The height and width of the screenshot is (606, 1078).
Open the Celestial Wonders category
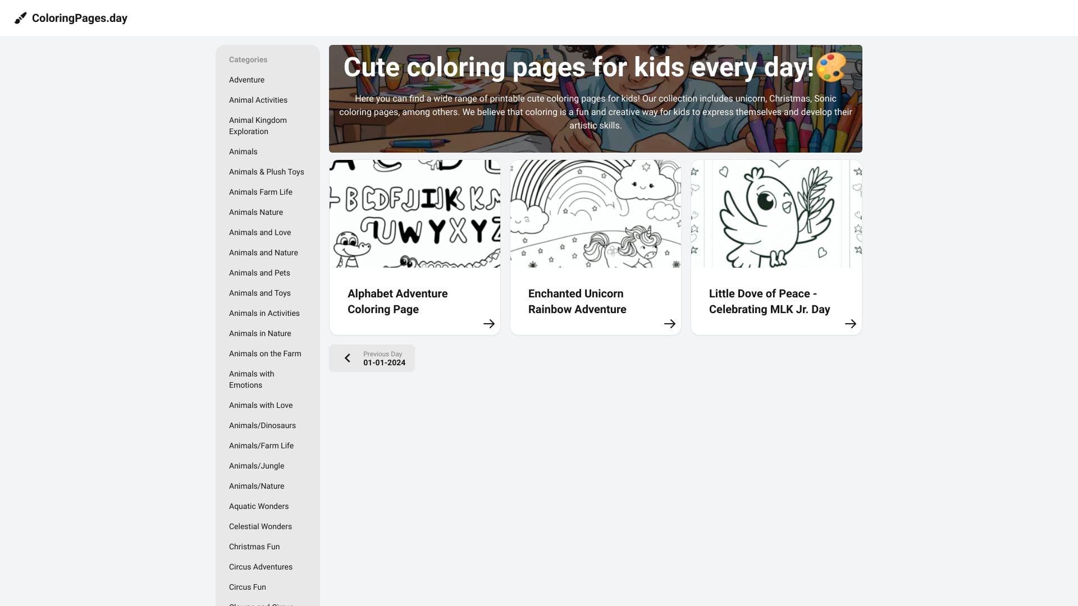[x=260, y=526]
